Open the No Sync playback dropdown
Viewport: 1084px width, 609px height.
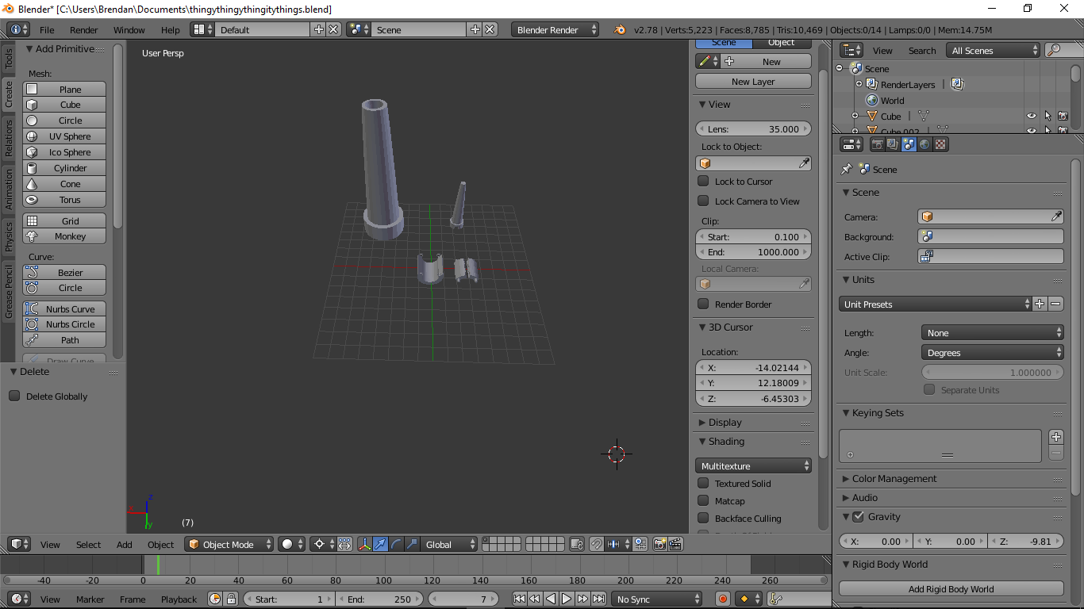[x=657, y=599]
